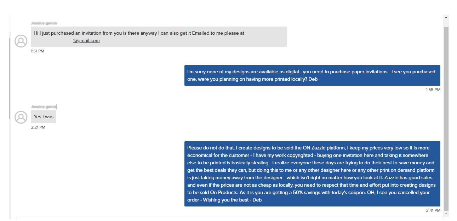Select the reply about designs not available digitally
The width and height of the screenshot is (457, 221).
pyautogui.click(x=312, y=75)
